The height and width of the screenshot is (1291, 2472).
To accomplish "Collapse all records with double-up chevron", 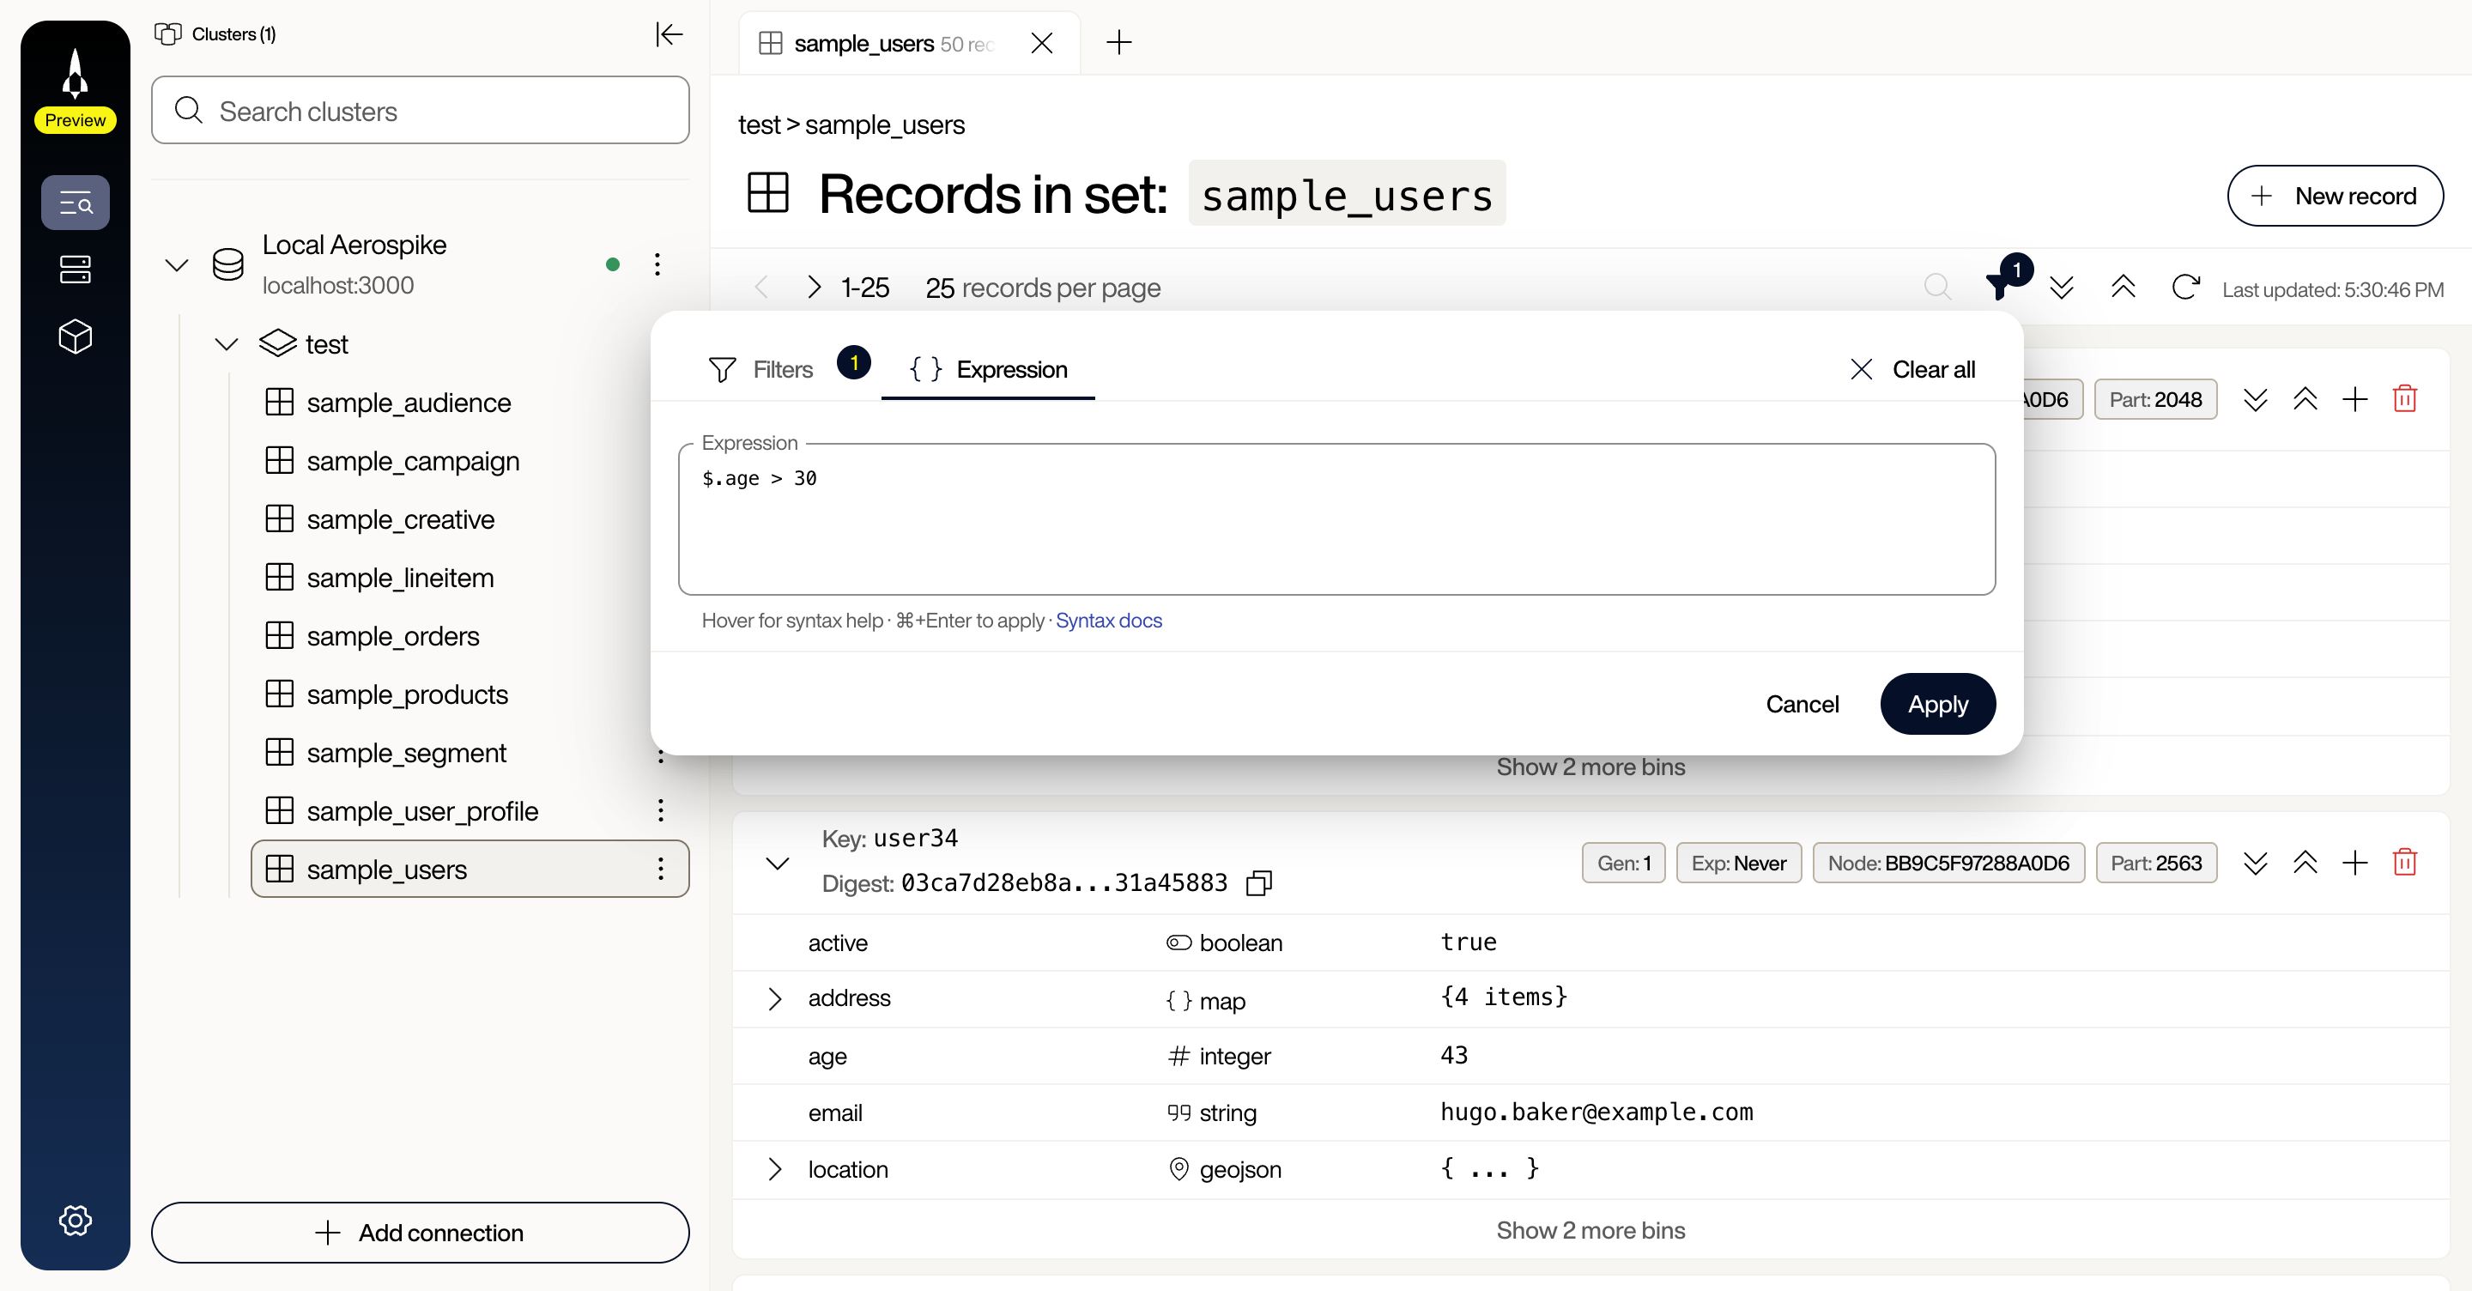I will [x=2124, y=287].
